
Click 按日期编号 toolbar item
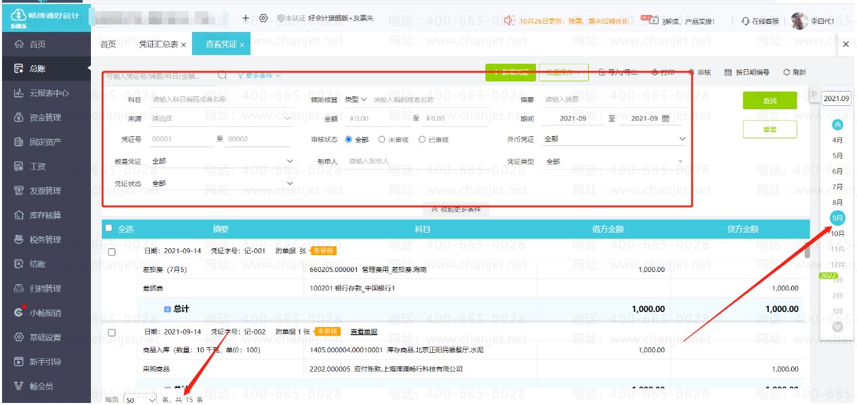tap(747, 72)
